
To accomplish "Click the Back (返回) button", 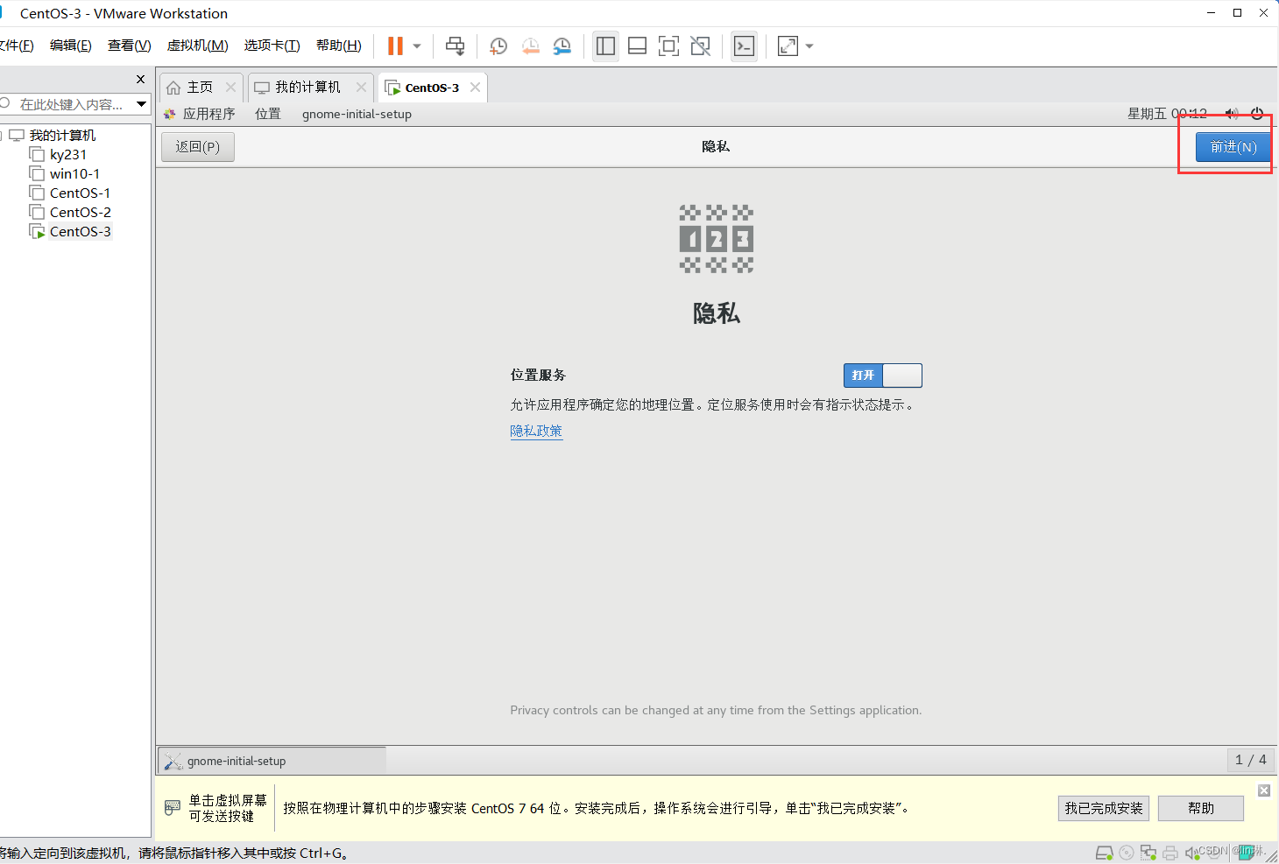I will tap(198, 147).
